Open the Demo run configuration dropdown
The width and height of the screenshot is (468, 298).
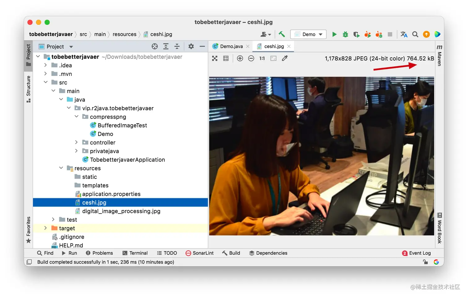308,34
